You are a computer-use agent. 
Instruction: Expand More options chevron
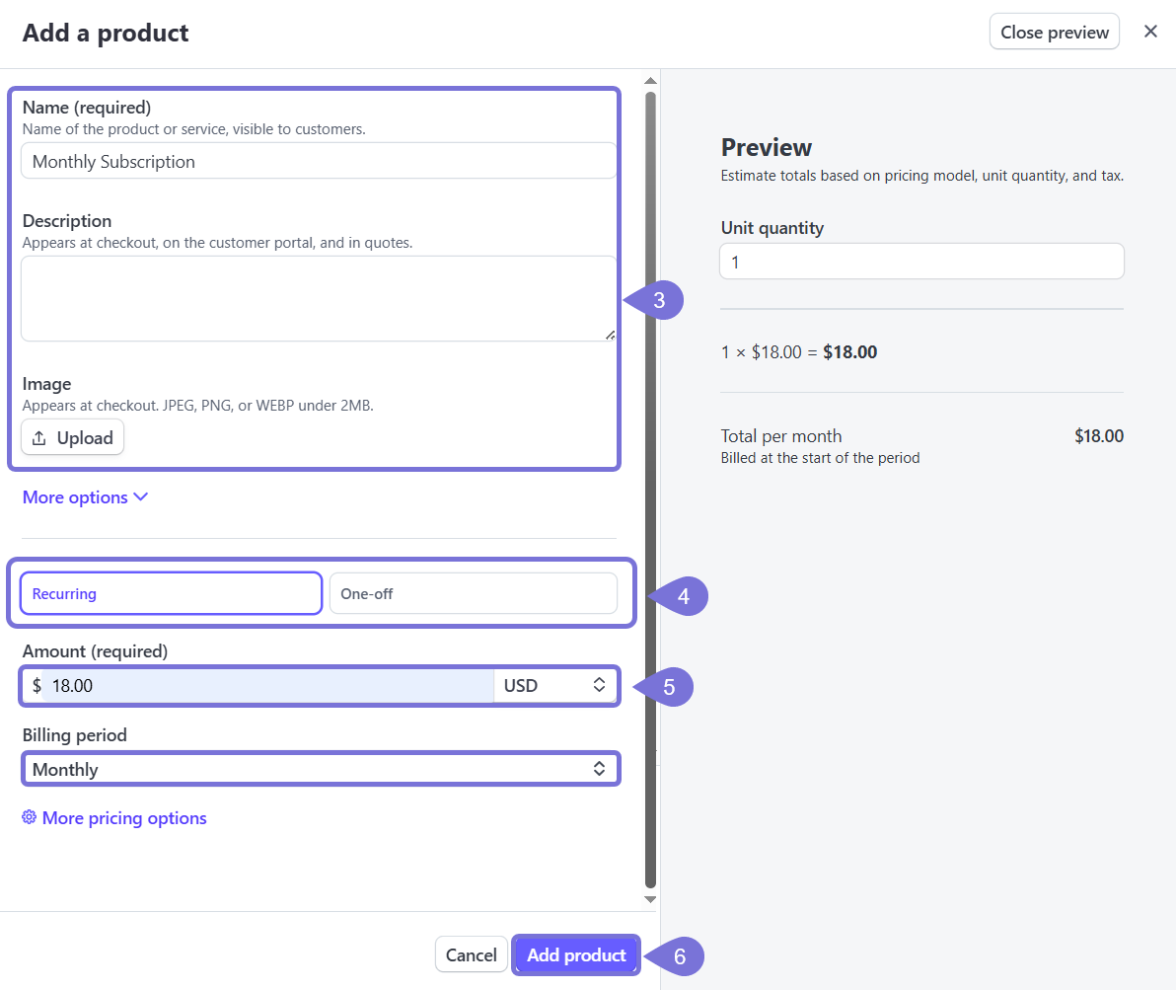(x=140, y=497)
